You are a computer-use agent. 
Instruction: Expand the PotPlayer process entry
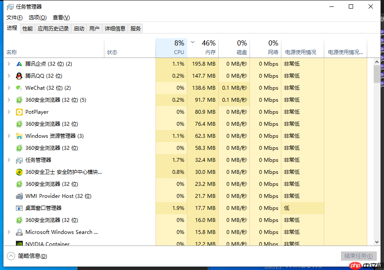pos(9,112)
